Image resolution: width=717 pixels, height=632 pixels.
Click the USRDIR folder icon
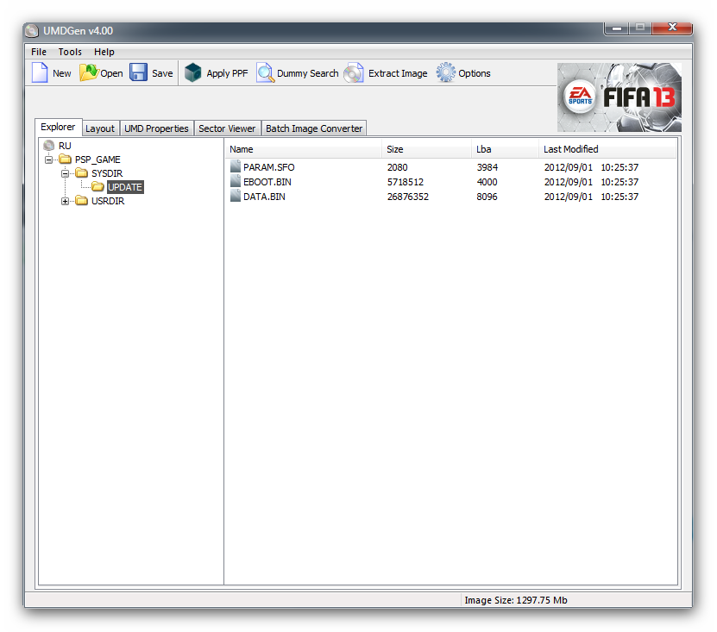click(82, 201)
